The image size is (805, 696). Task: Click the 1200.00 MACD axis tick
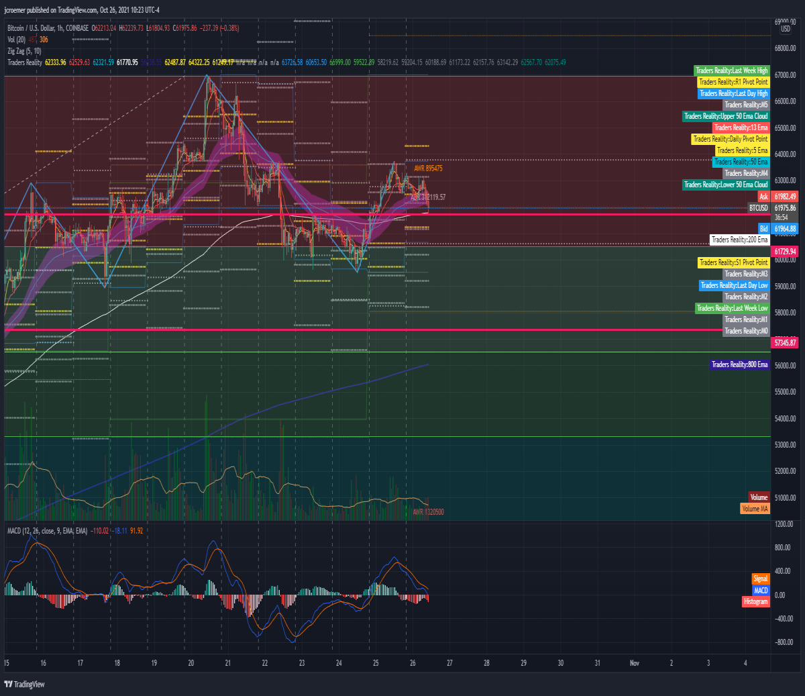point(784,524)
